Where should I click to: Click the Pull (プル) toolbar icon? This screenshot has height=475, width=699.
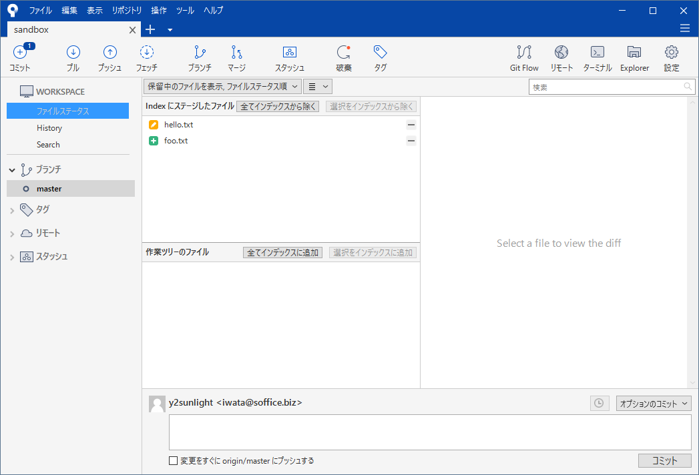point(73,53)
